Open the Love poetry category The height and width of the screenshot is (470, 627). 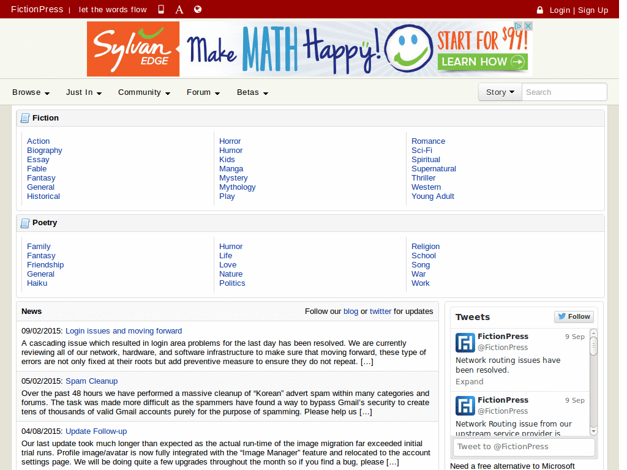click(x=228, y=264)
